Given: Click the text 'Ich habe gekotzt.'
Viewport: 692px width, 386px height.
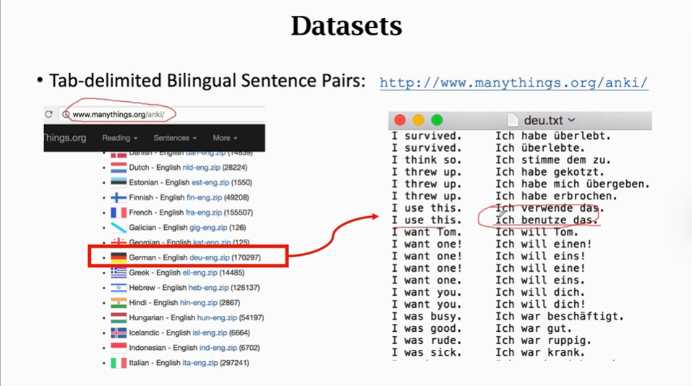Looking at the screenshot, I should coord(550,172).
